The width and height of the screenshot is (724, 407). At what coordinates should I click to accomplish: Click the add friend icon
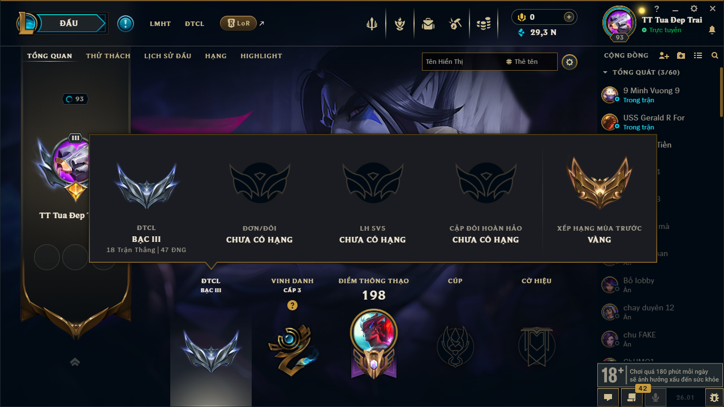click(664, 55)
